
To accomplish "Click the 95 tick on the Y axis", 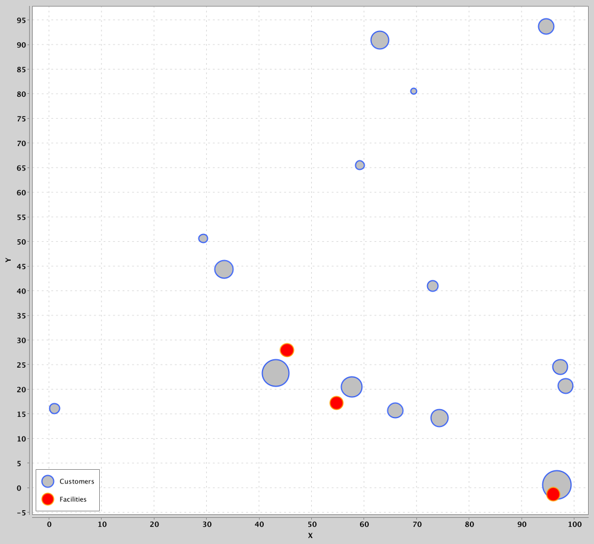I will click(21, 20).
